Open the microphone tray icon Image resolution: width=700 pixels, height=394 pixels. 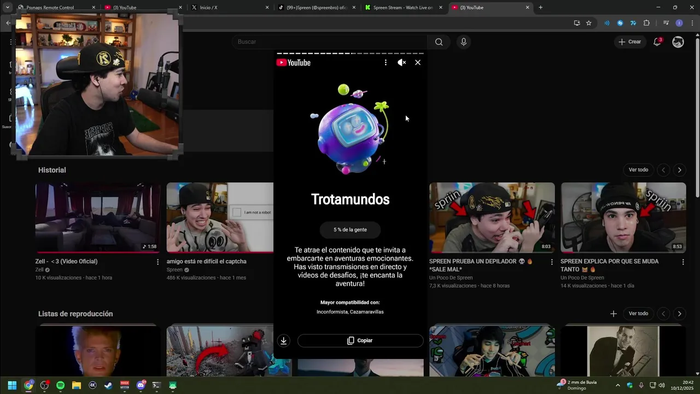641,385
